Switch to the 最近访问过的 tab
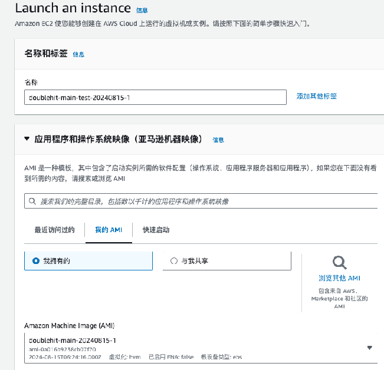Viewport: 384px width, 370px height. pyautogui.click(x=54, y=230)
